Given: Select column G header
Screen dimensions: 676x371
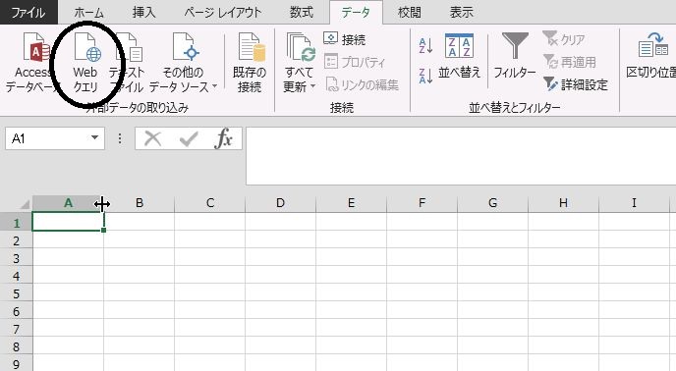Looking at the screenshot, I should [x=492, y=203].
